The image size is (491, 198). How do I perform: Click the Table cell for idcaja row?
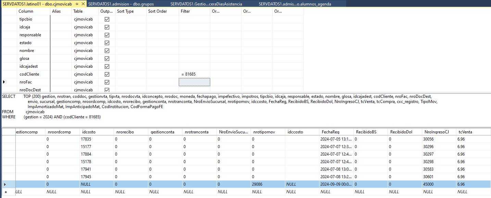click(85, 27)
